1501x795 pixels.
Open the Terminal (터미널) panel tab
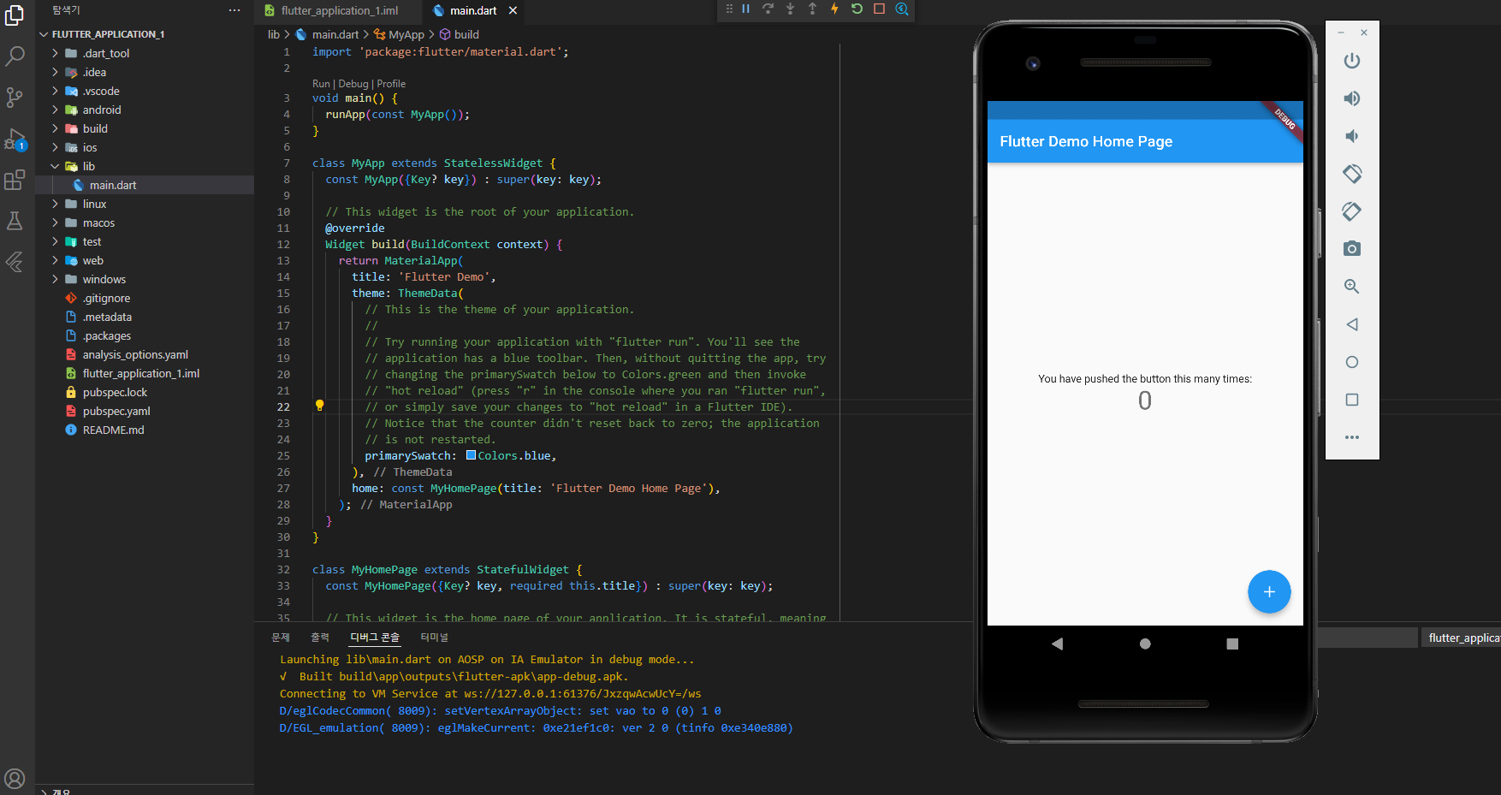[x=435, y=638]
